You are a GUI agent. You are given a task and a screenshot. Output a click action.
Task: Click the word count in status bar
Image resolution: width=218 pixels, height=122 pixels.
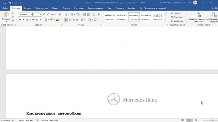26,120
